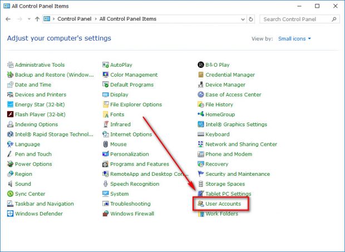This screenshot has width=345, height=252.
Task: Open the Energy Star icon
Action: click(10, 105)
